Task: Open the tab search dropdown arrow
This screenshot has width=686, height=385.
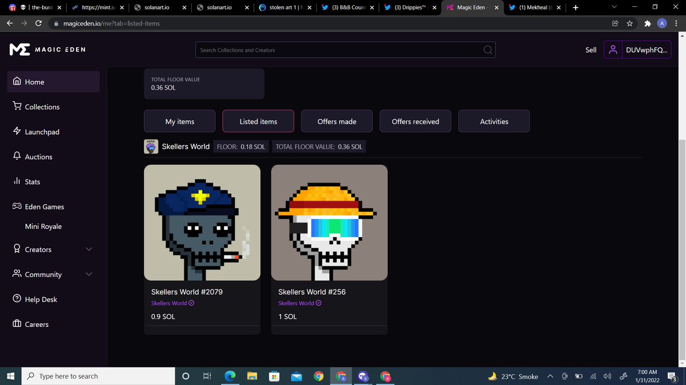Action: coord(615,7)
